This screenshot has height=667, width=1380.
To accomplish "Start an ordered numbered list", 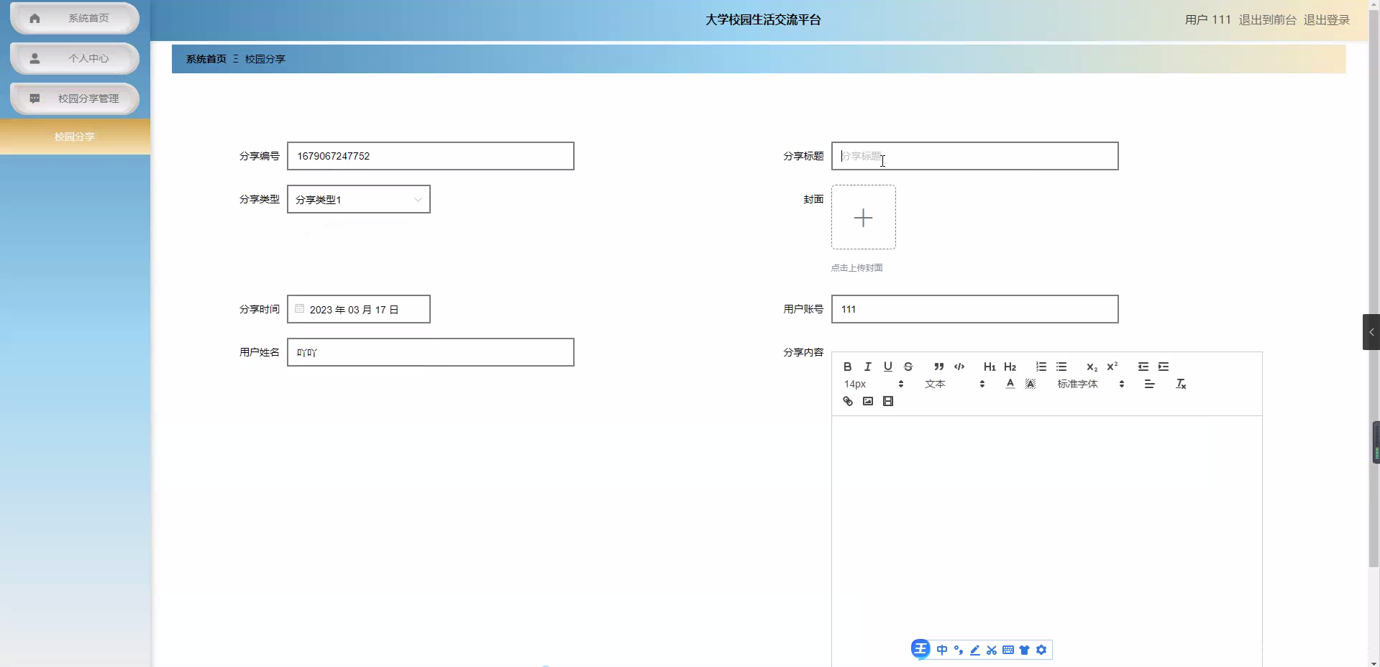I will (x=1041, y=367).
